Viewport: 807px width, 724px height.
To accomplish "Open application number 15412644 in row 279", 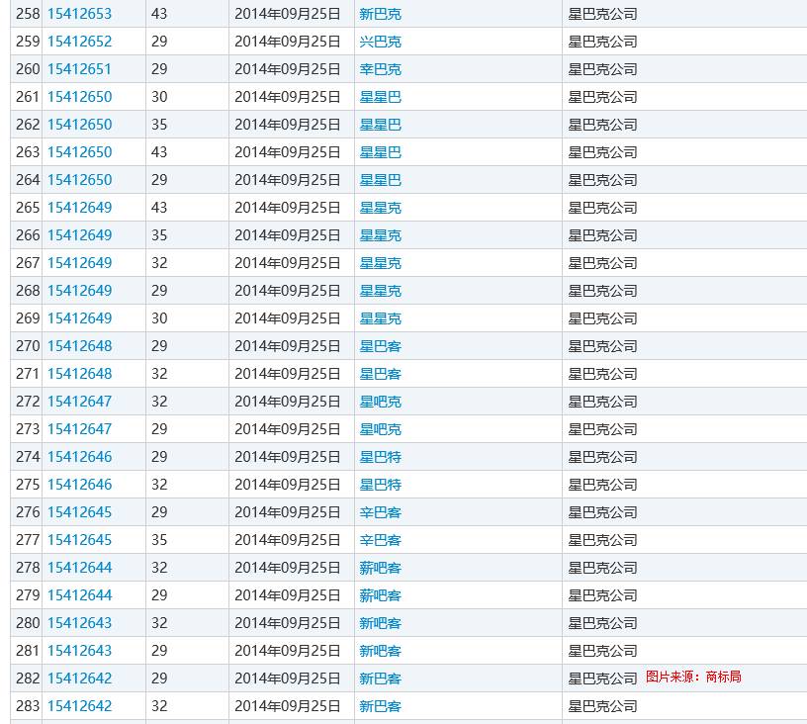I will tap(79, 595).
